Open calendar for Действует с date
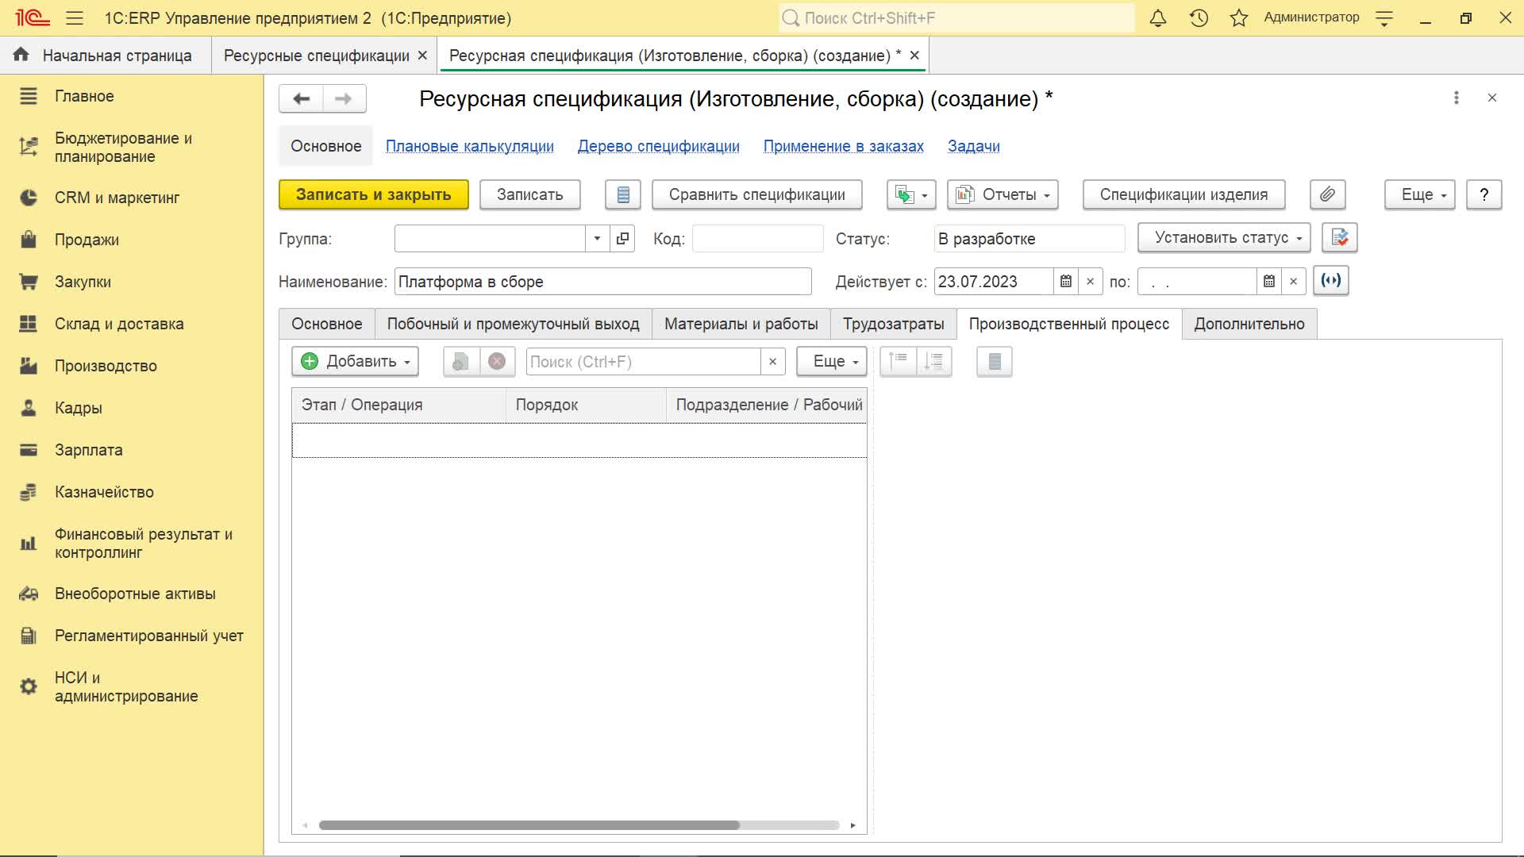1524x857 pixels. point(1066,282)
